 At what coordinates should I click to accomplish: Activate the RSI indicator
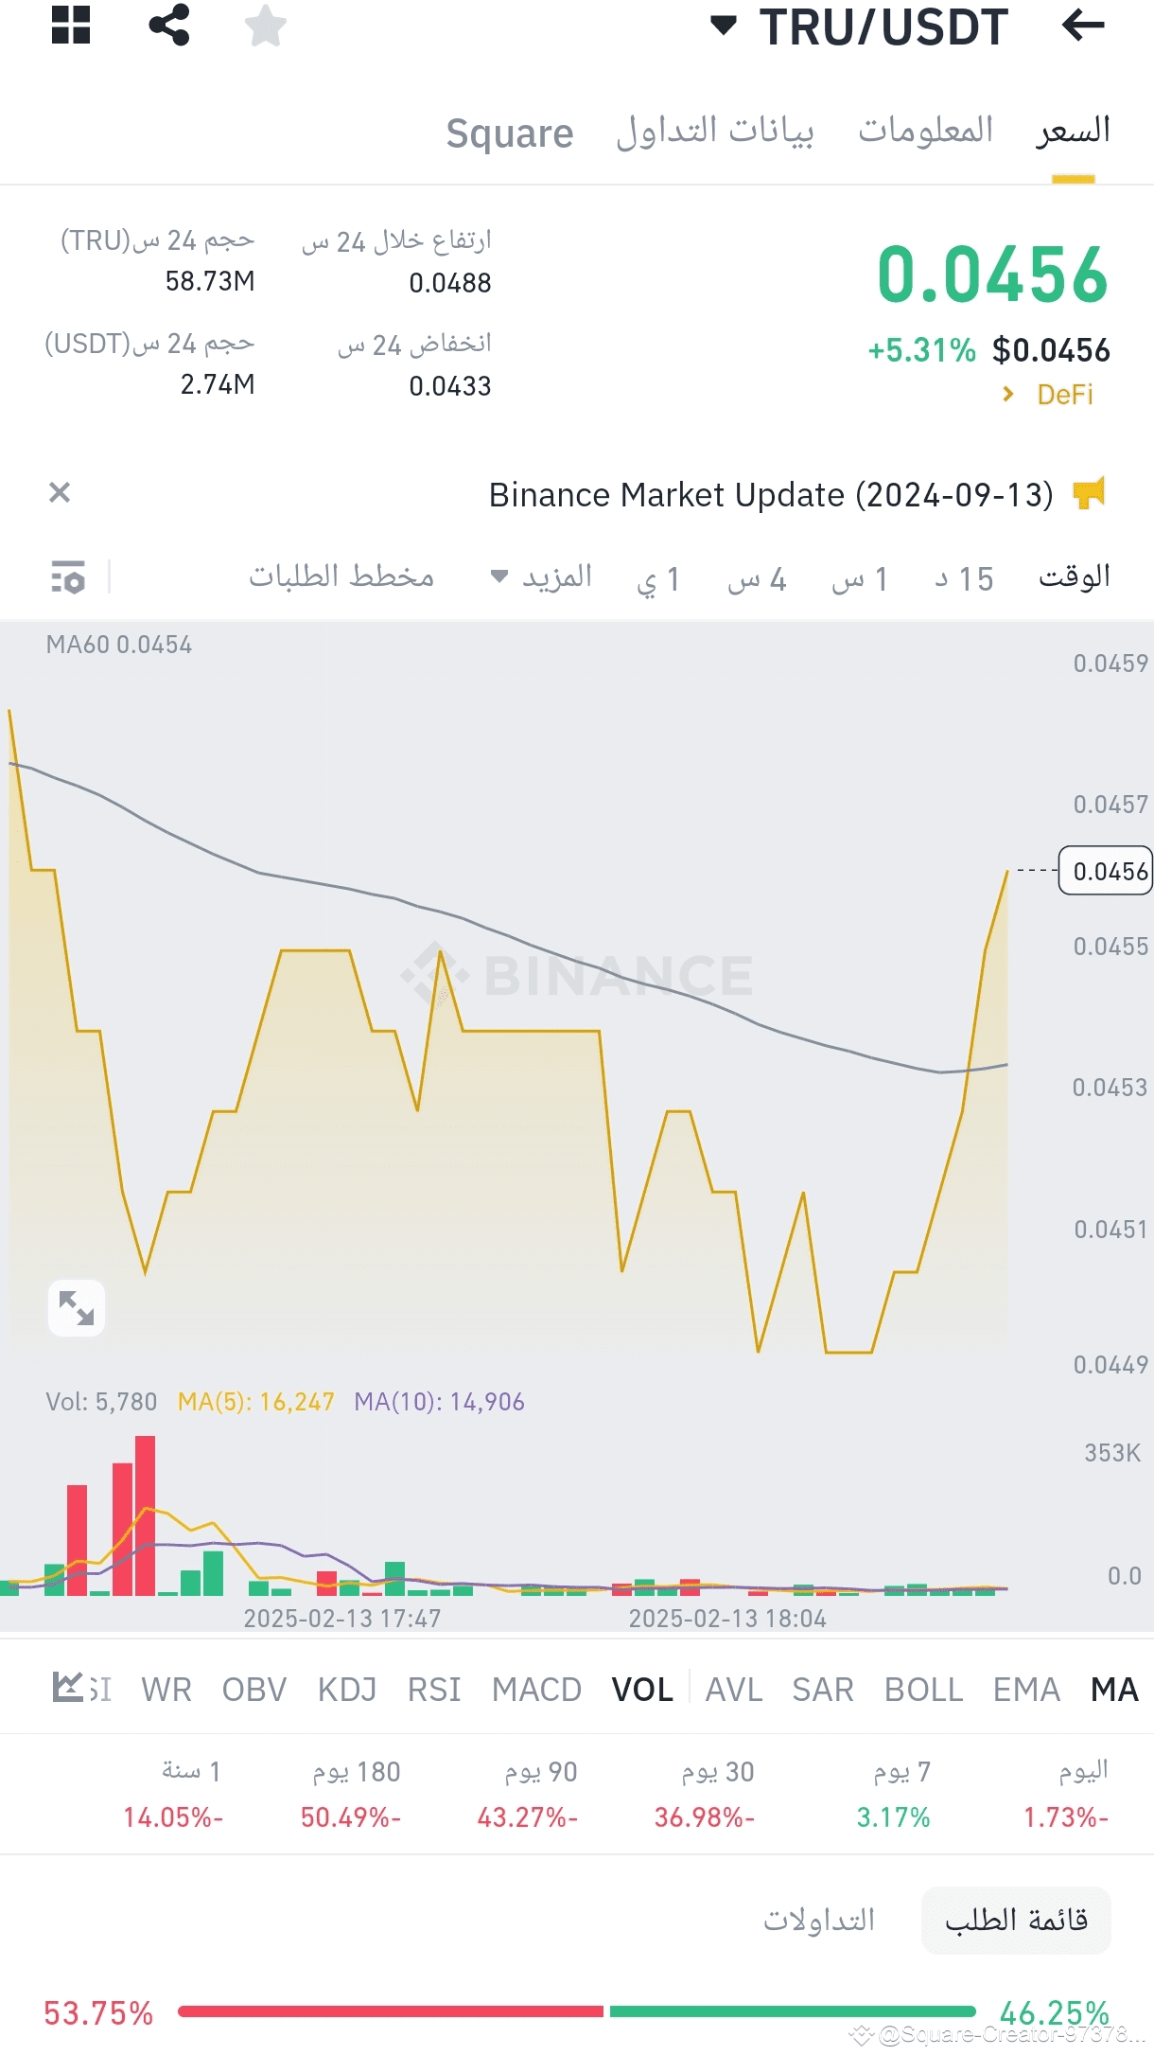tap(434, 1690)
